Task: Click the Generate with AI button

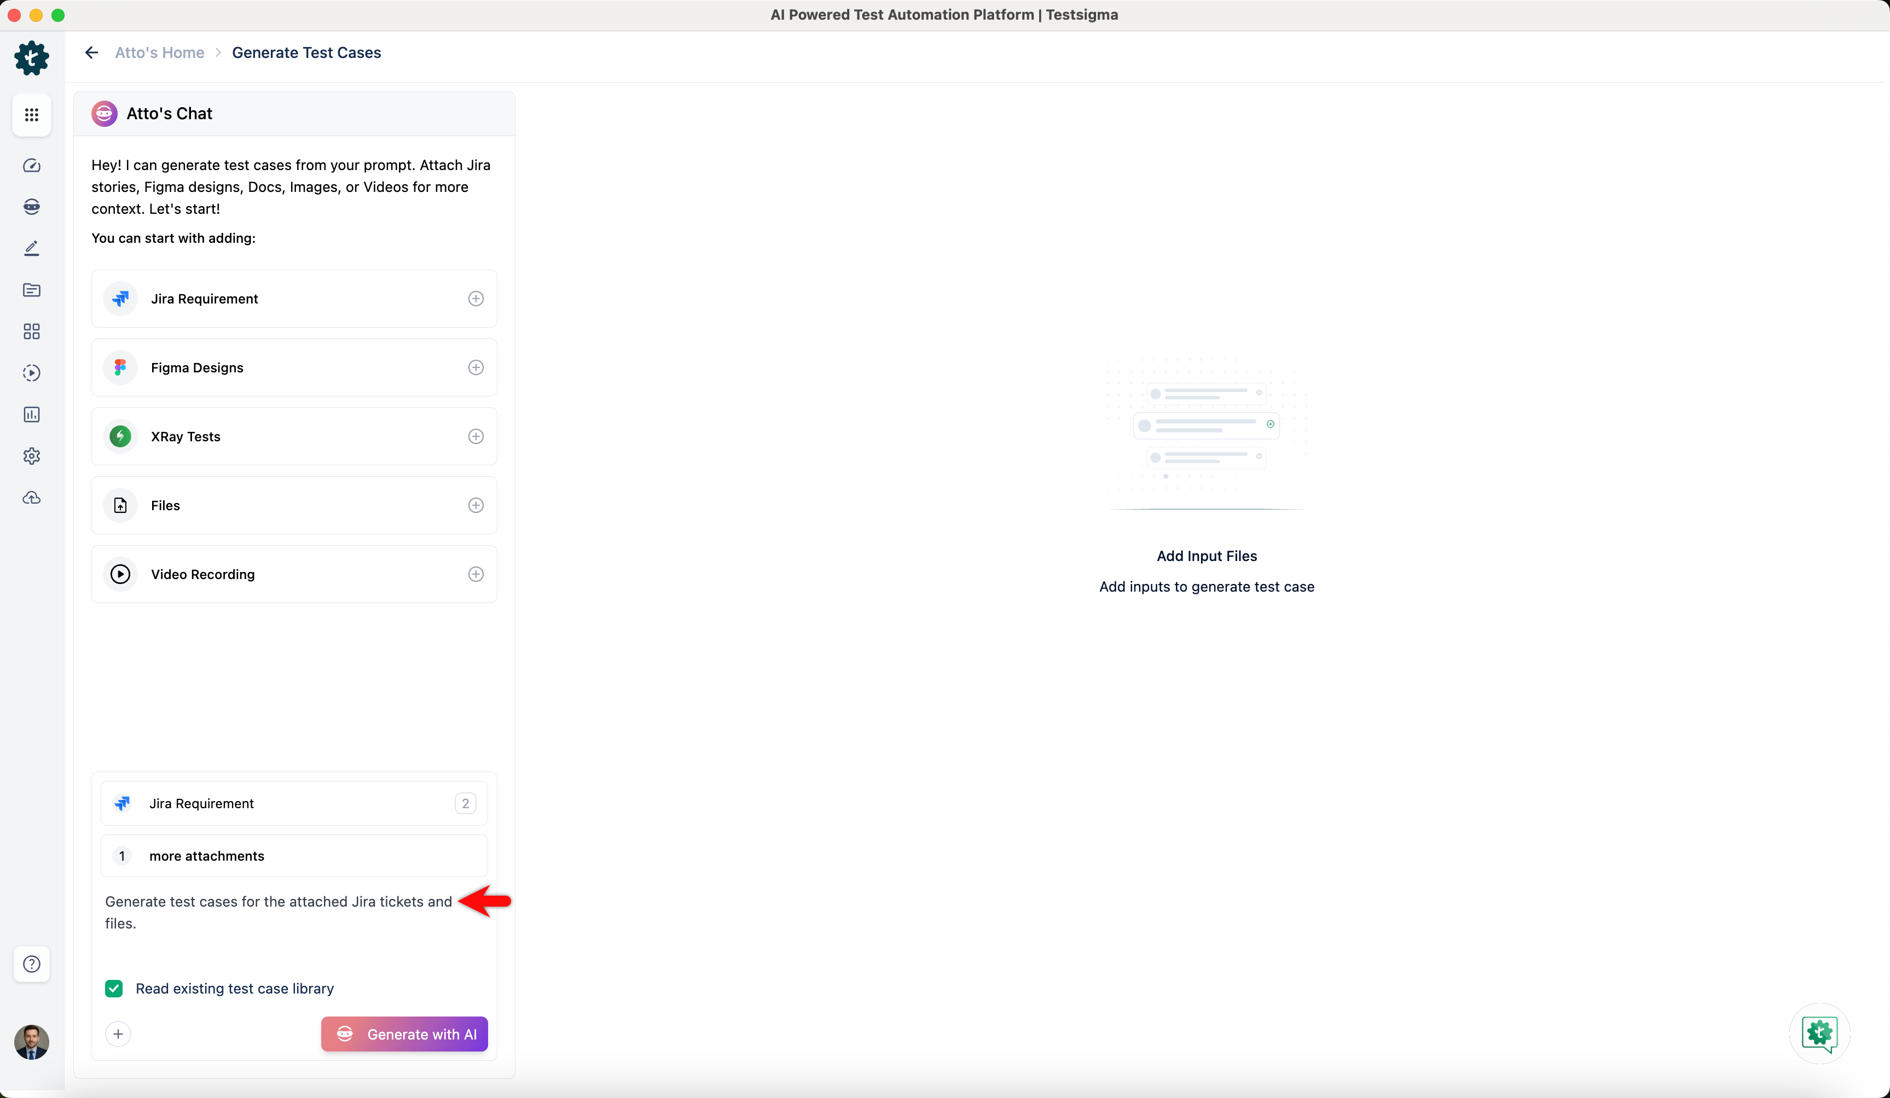Action: tap(404, 1034)
